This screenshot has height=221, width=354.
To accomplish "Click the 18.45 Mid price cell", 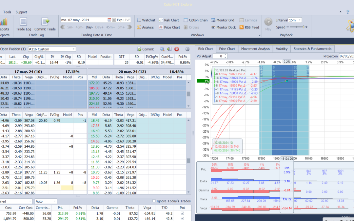I will [94, 120].
